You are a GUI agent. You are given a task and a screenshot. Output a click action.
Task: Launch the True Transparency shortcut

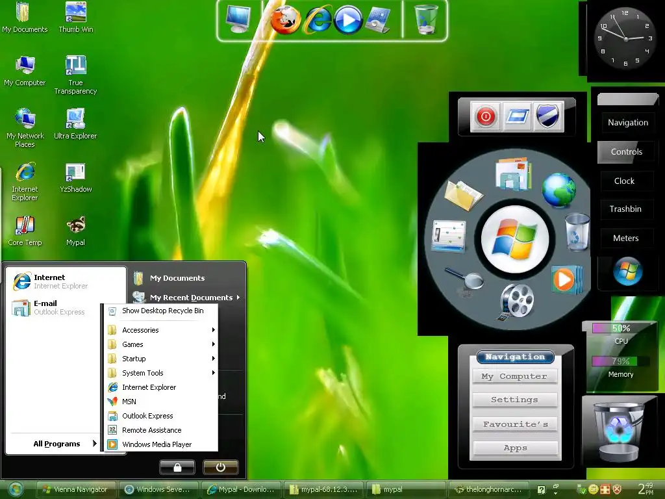click(x=75, y=75)
